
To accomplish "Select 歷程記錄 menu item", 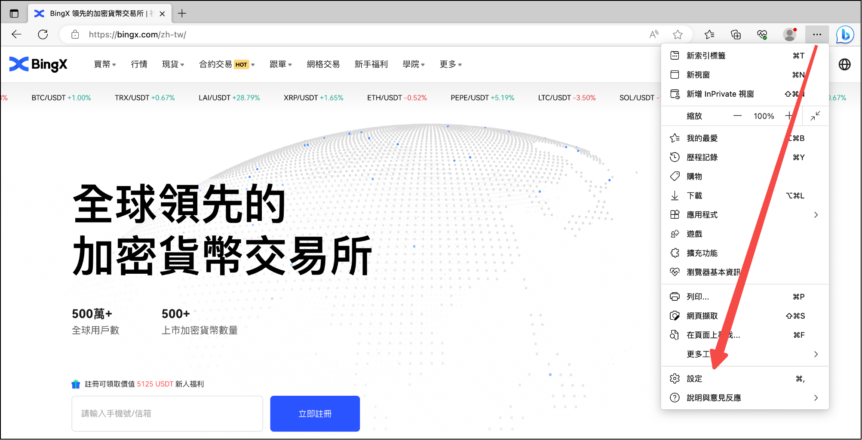I will click(x=702, y=157).
